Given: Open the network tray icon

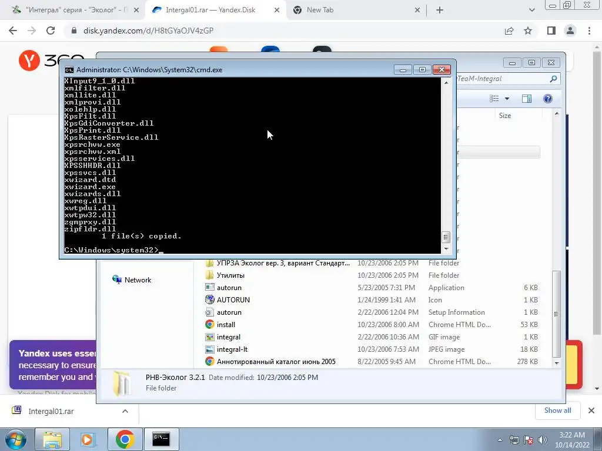Looking at the screenshot, I should tap(514, 440).
